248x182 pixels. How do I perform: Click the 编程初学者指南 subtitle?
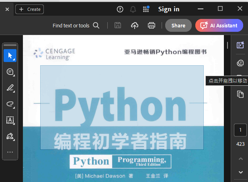coord(120,141)
